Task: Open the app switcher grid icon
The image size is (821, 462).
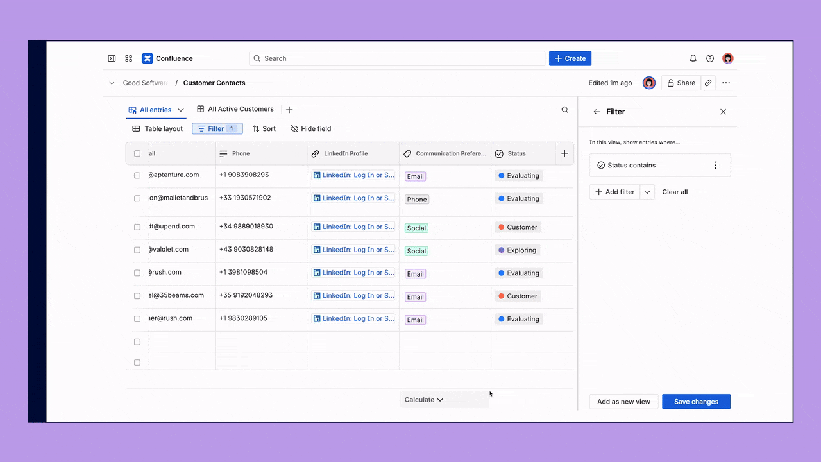Action: (129, 58)
